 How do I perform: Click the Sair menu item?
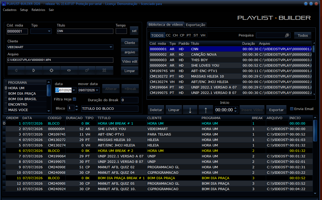(x=51, y=10)
